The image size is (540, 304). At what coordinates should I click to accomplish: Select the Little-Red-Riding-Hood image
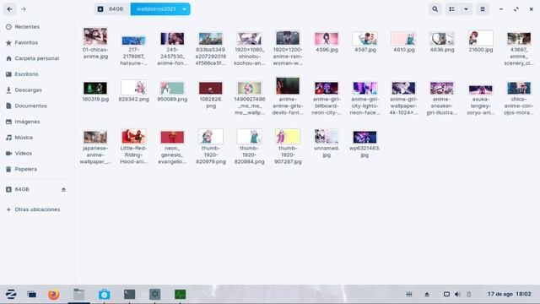point(133,136)
